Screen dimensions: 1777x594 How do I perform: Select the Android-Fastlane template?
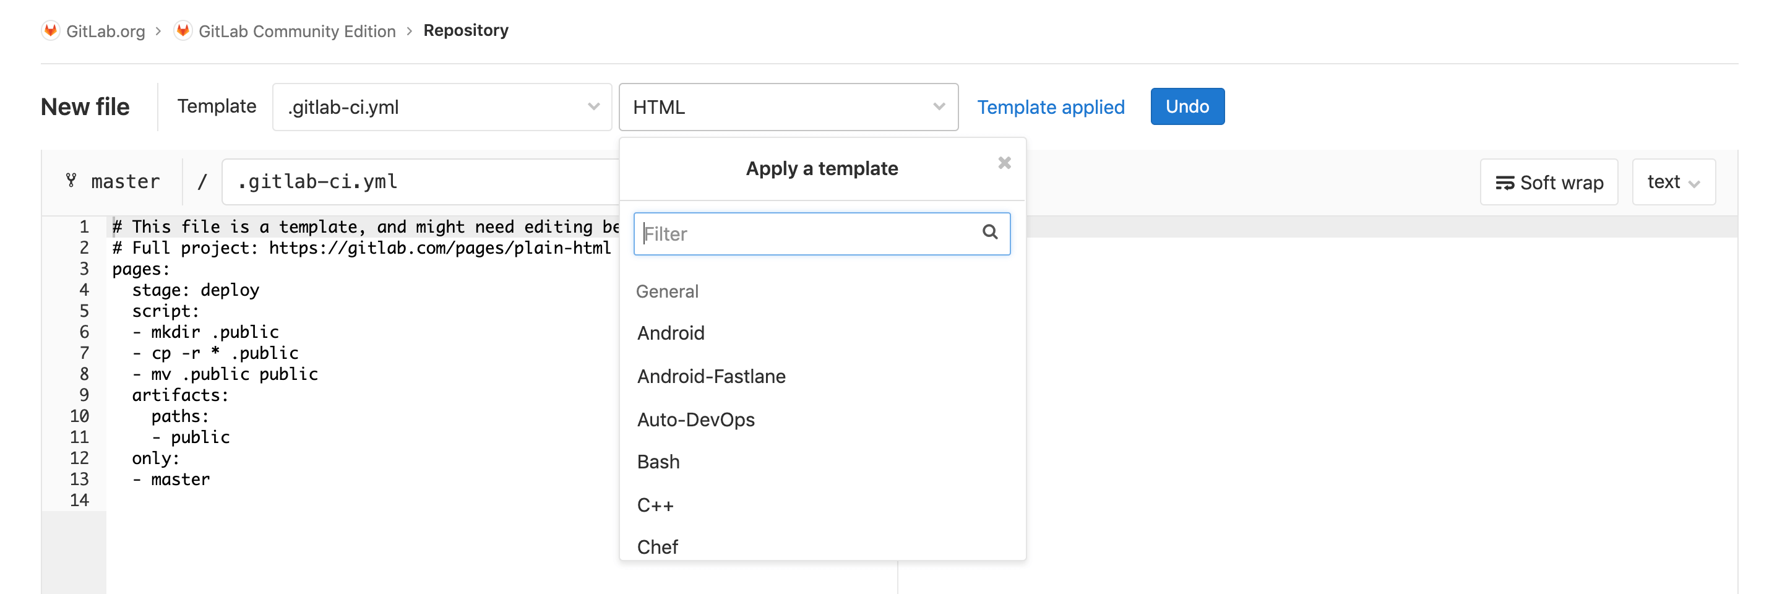tap(711, 376)
